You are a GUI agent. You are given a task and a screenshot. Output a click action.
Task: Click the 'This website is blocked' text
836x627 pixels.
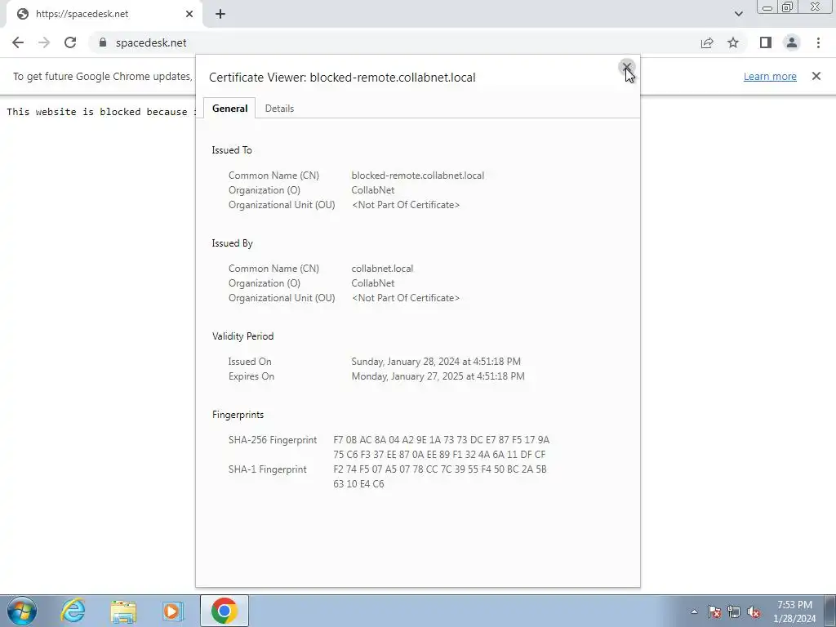point(100,111)
